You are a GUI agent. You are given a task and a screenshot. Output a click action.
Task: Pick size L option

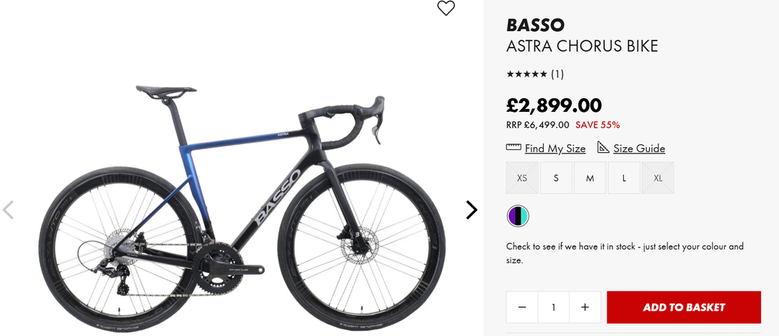pos(624,178)
